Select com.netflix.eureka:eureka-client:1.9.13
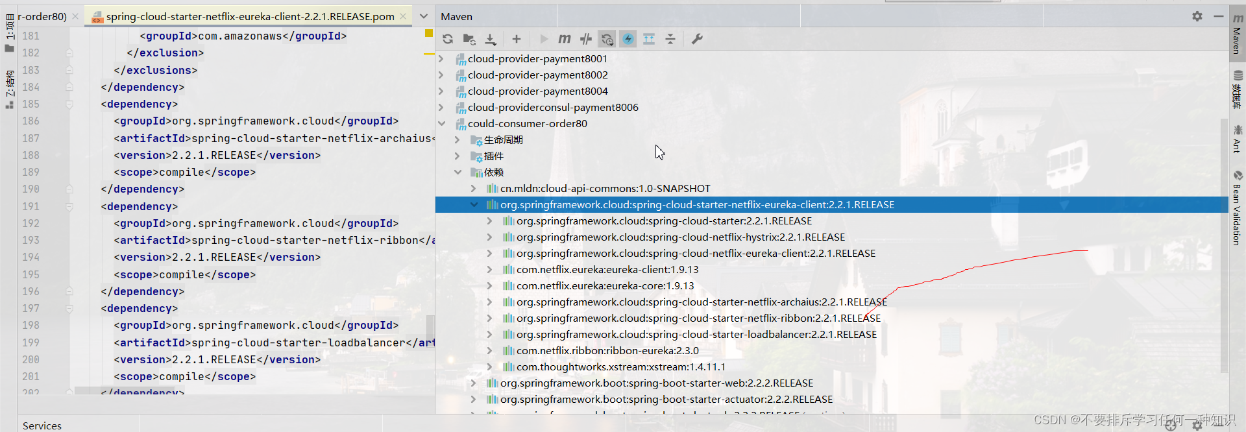Image resolution: width=1246 pixels, height=432 pixels. tap(607, 270)
